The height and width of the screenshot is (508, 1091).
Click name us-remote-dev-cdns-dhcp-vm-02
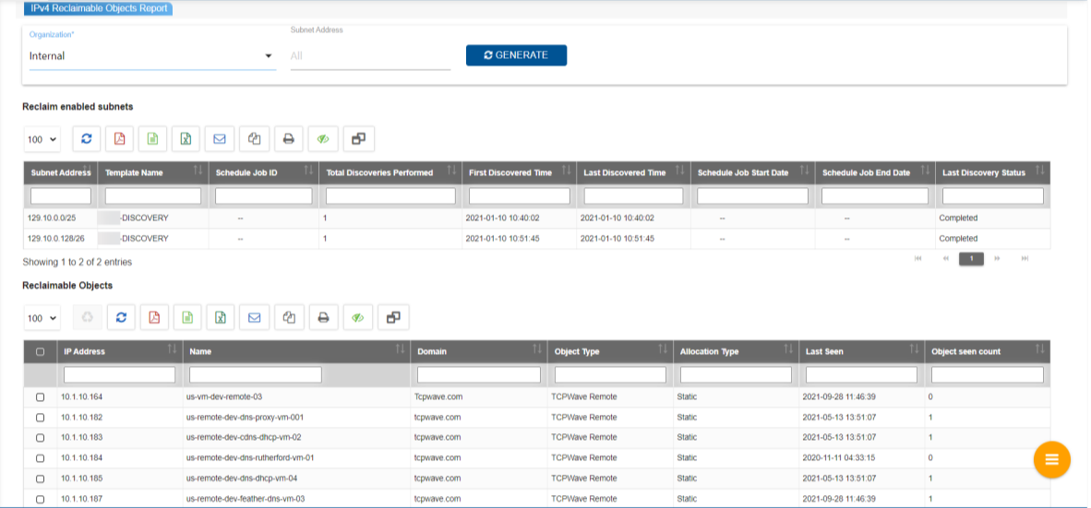pos(244,438)
